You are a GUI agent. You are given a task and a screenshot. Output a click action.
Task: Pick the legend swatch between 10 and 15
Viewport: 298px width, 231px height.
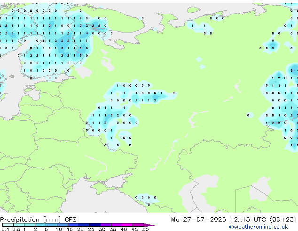[x=62, y=225]
